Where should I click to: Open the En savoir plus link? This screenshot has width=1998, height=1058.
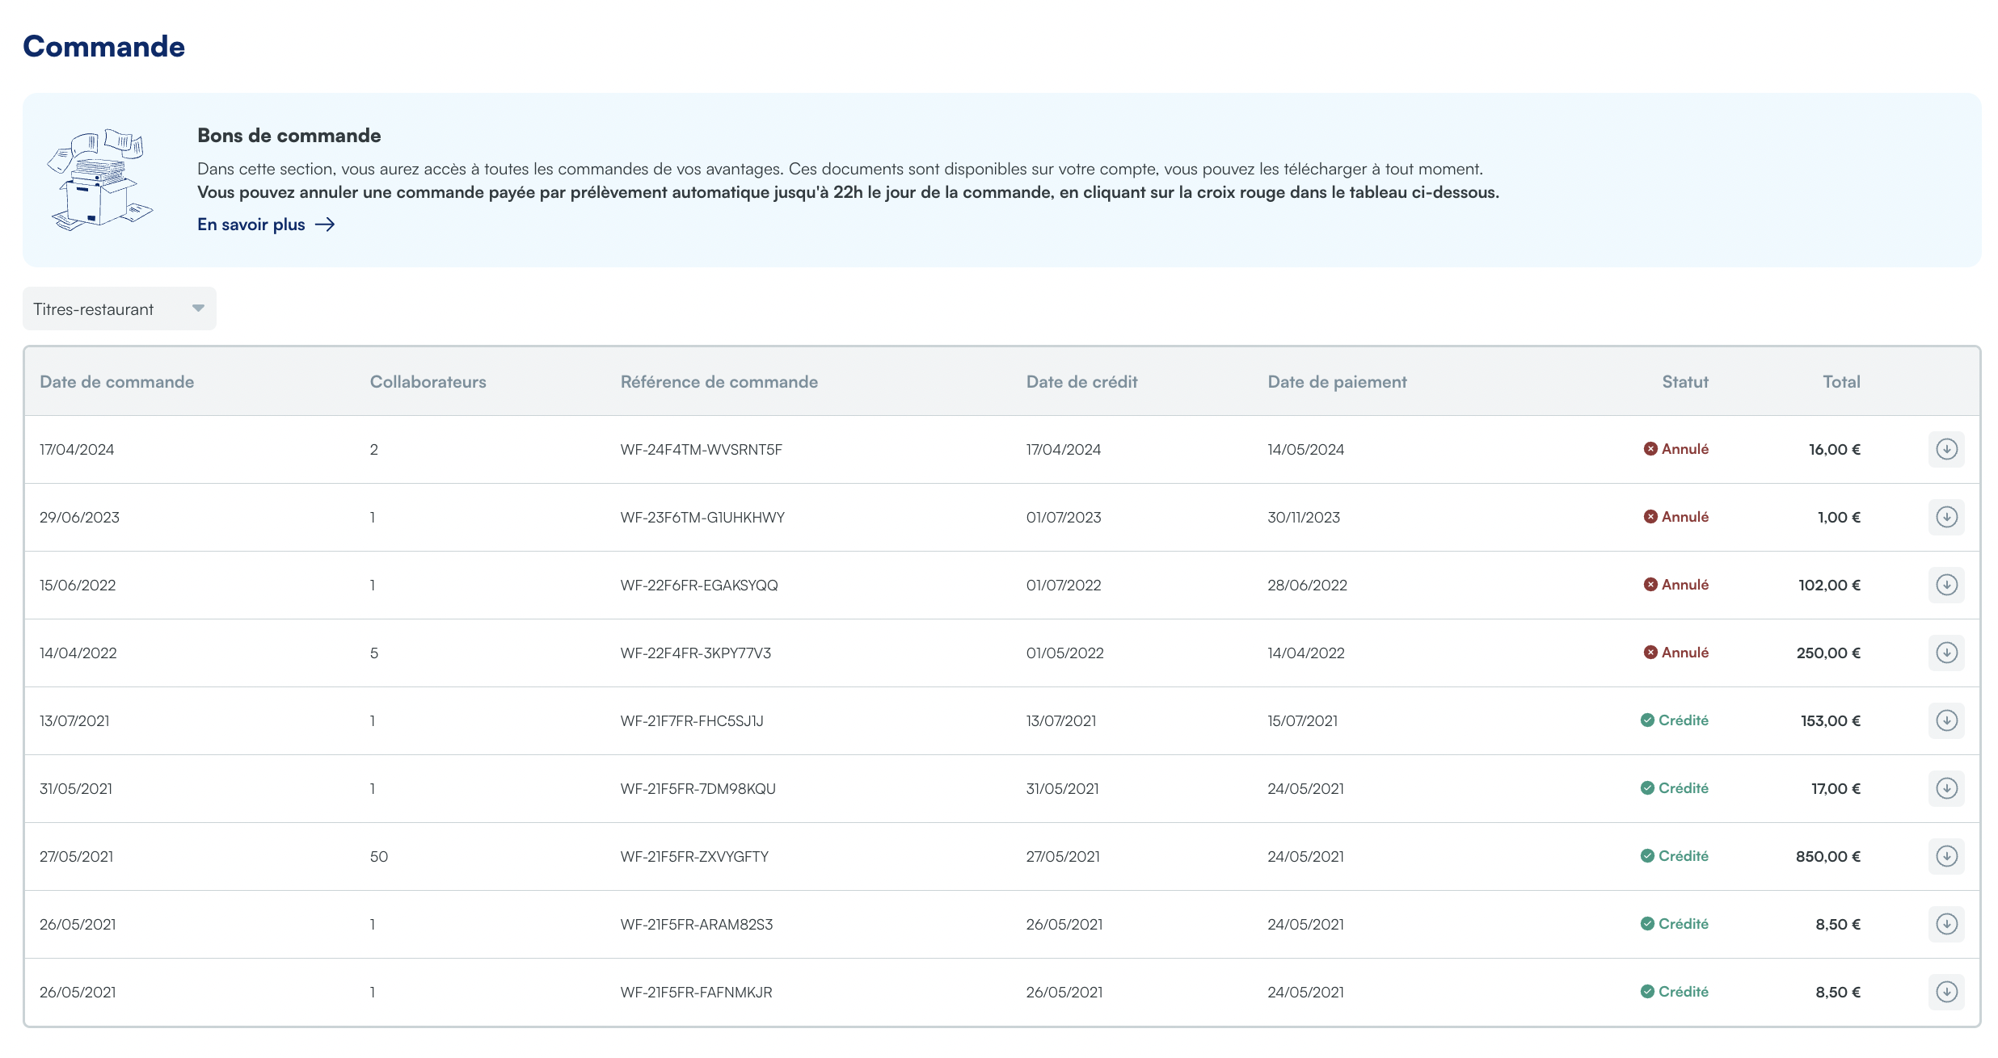[251, 225]
